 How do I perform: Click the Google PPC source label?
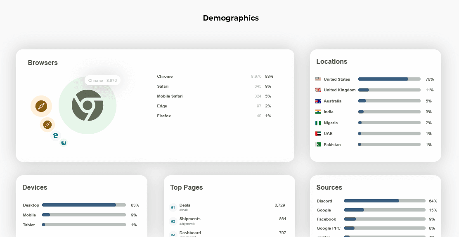tap(329, 228)
